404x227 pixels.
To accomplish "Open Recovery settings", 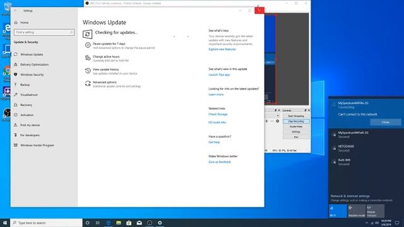I will 26,105.
